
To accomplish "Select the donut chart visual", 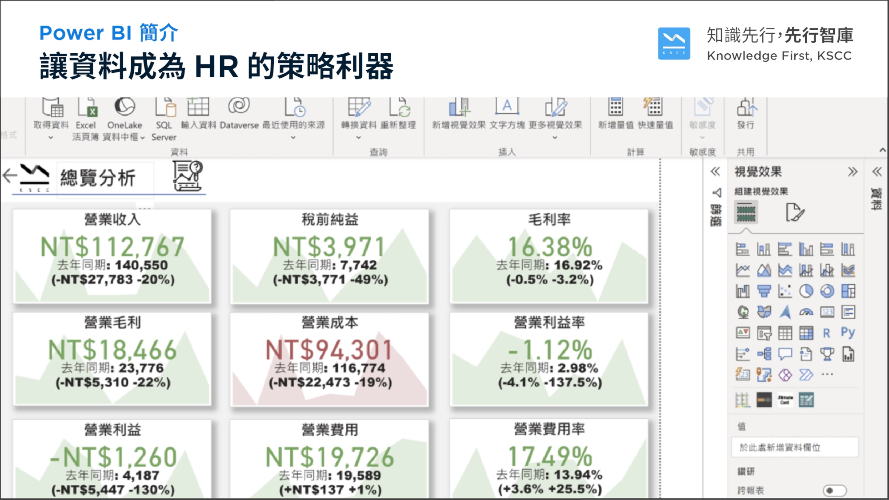I will [827, 291].
